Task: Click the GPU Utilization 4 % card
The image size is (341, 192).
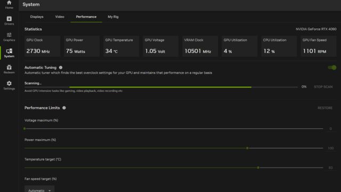Action: click(240, 46)
